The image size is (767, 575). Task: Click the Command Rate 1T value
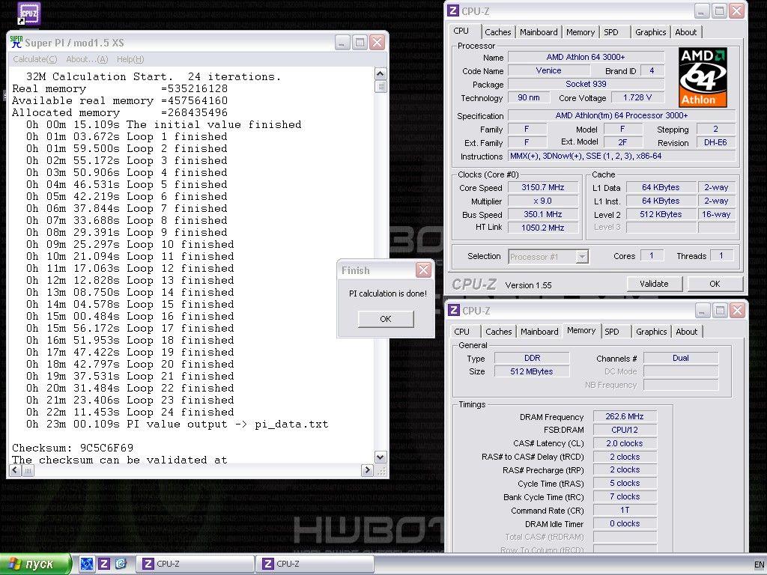(x=625, y=510)
